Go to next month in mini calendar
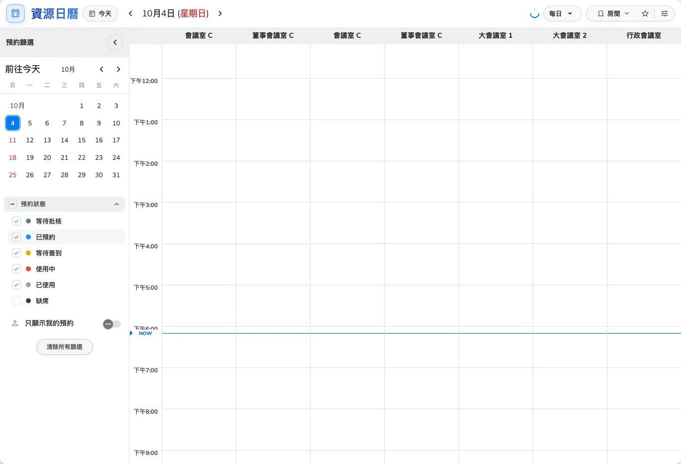Screen dimensions: 681x464 (x=118, y=69)
